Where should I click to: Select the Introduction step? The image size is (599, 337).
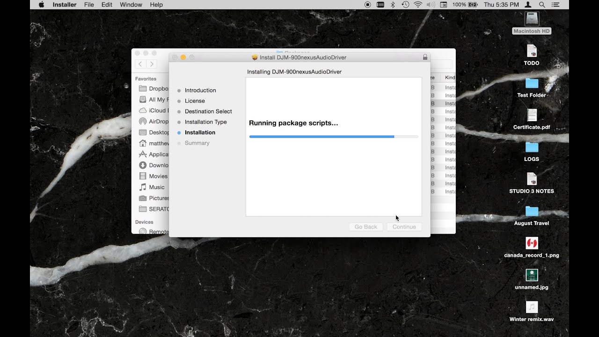pos(200,90)
